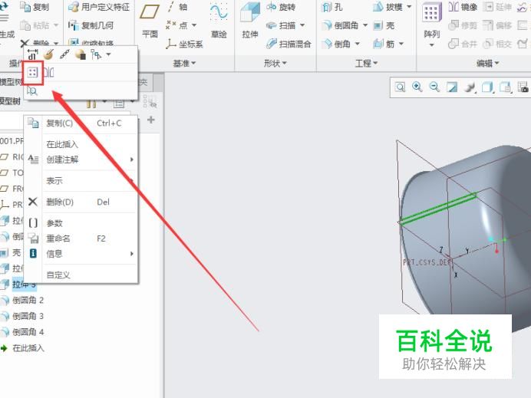Open the 创建注解 submenu

[81, 159]
